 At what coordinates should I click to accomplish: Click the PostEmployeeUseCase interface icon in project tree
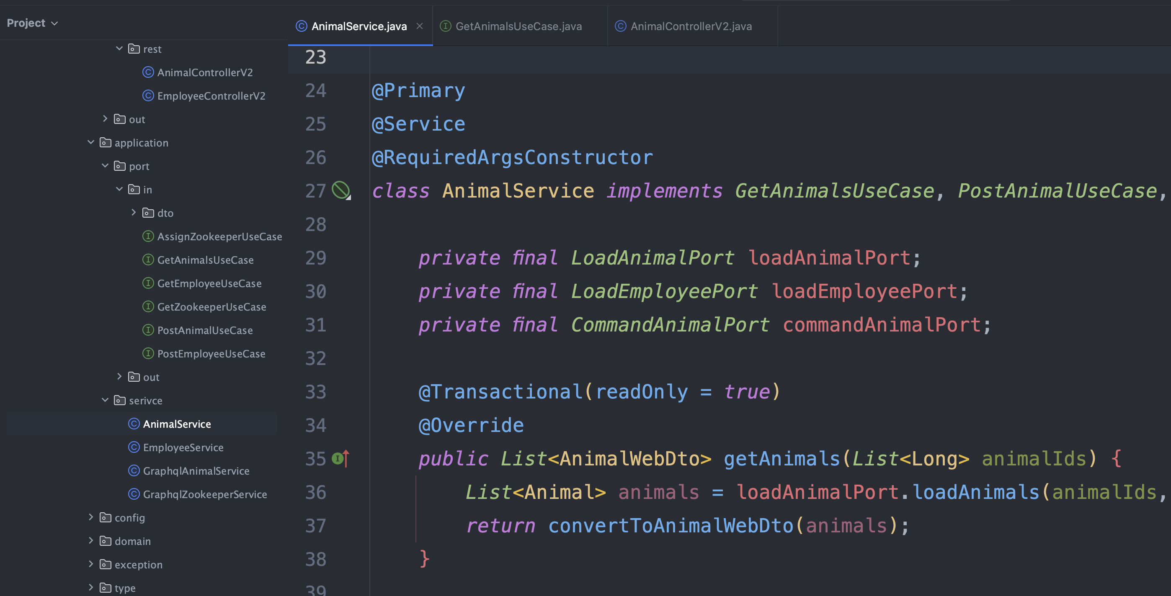(148, 353)
